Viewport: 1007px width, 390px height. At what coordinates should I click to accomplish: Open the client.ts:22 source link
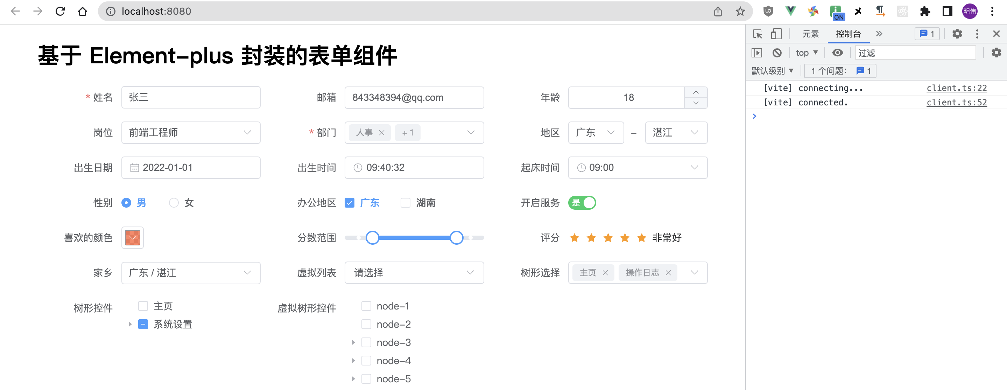pos(956,88)
